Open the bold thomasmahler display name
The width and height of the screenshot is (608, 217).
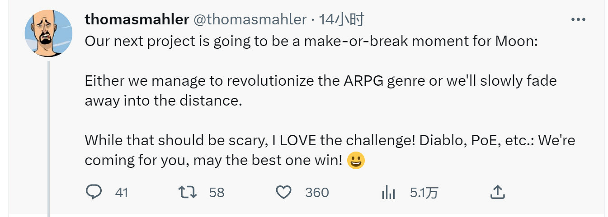click(x=137, y=19)
